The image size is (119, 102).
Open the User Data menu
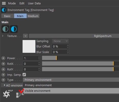pyautogui.click(x=34, y=3)
